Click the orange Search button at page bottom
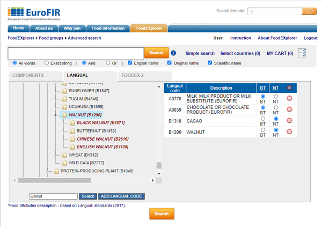This screenshot has height=227, width=322. [162, 214]
